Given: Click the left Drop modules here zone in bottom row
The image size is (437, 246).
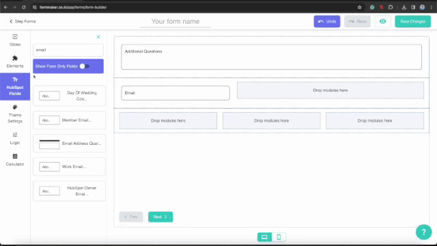Looking at the screenshot, I should (x=168, y=120).
